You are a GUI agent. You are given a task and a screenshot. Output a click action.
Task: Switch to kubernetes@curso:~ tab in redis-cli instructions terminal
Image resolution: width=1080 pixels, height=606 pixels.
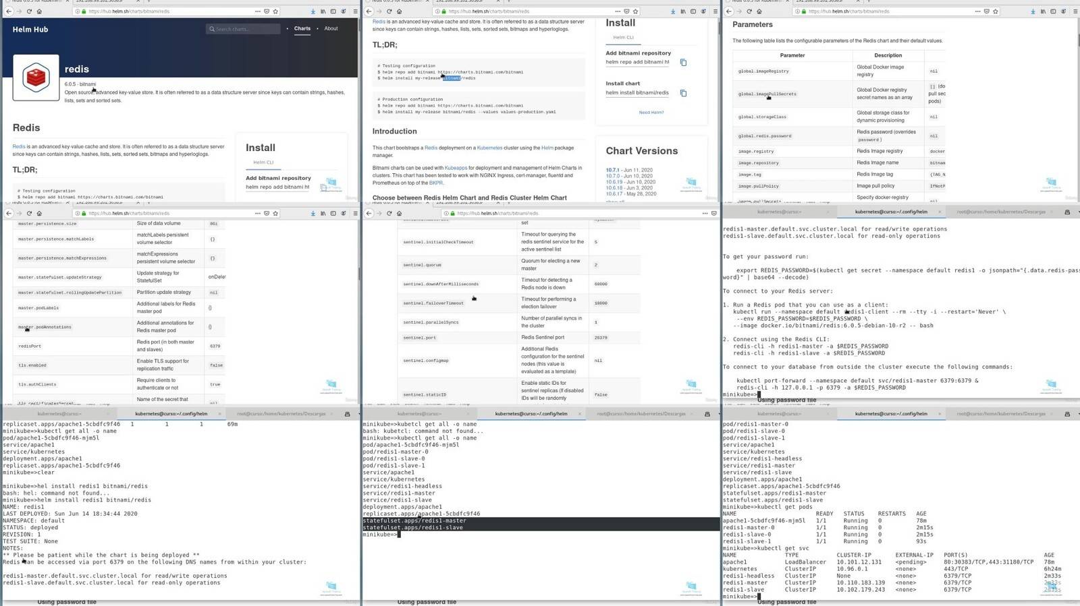779,212
